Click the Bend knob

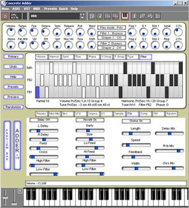click(x=92, y=32)
